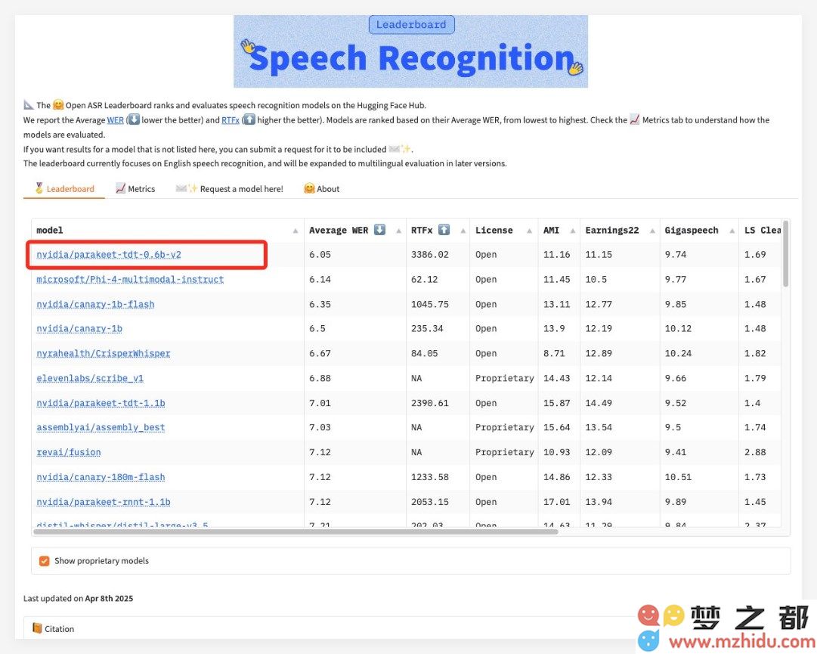
Task: Open the nvidia/canary-1b model link
Action: click(x=79, y=329)
